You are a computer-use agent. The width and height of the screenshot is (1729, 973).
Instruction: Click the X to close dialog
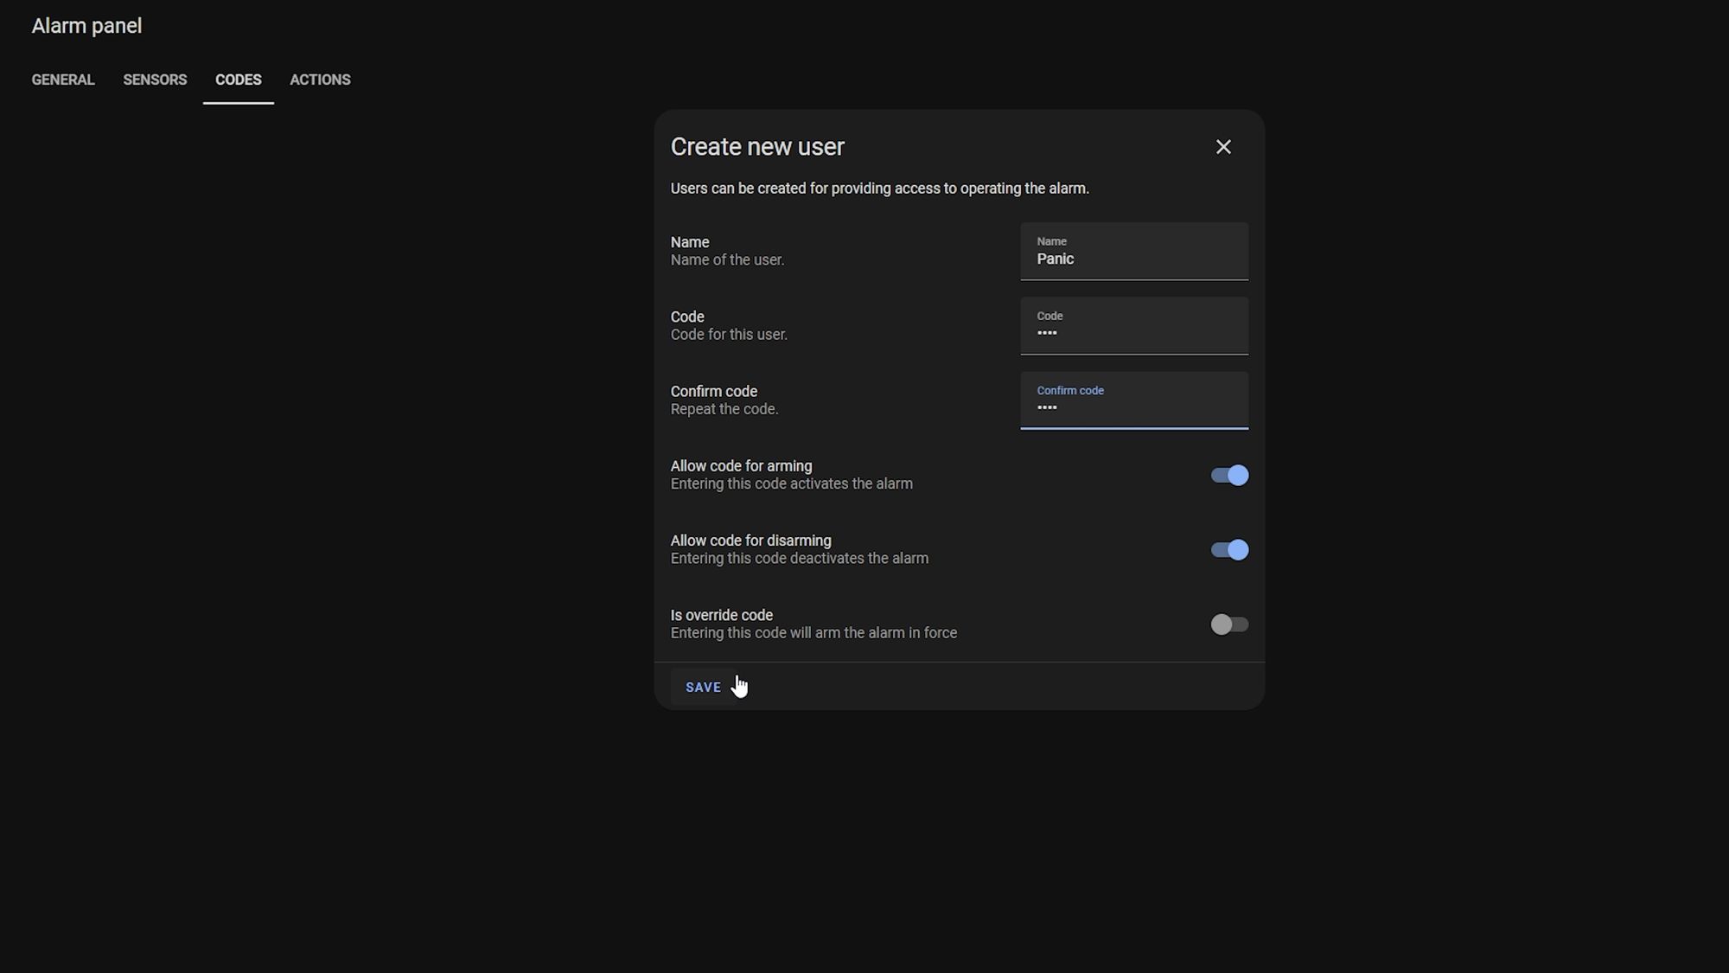click(x=1224, y=147)
